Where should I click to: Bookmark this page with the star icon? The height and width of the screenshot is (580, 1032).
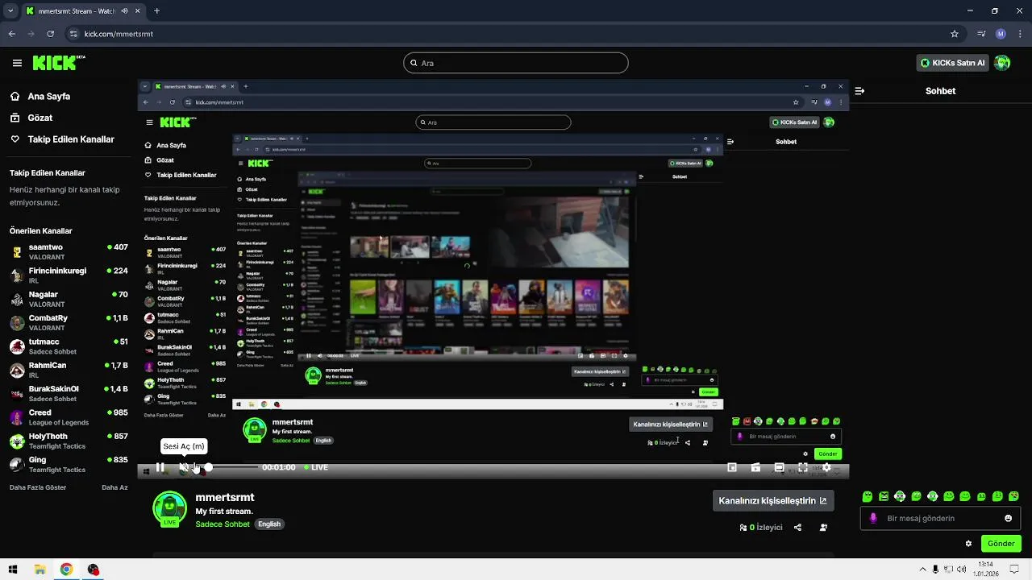pos(955,34)
